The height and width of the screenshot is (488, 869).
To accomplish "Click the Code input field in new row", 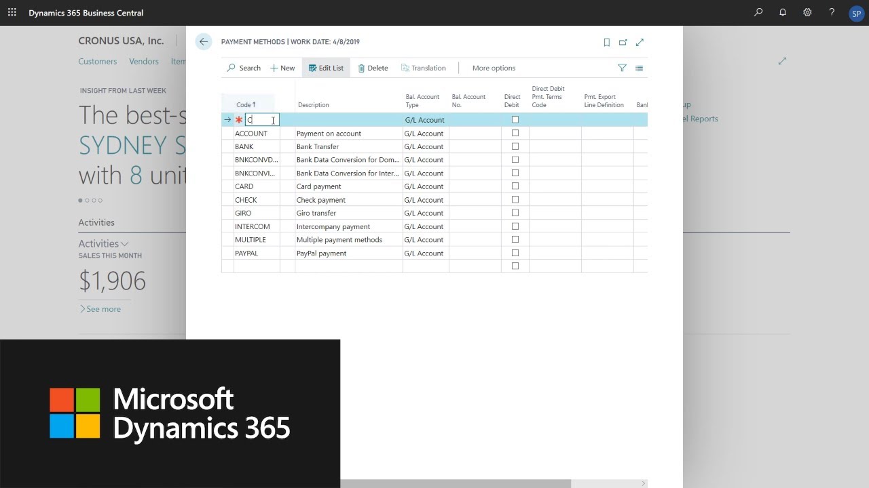I will [261, 120].
